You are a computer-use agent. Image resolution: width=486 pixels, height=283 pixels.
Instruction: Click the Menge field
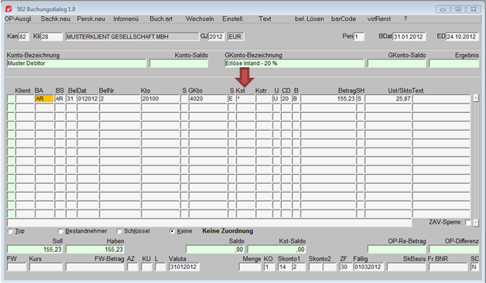click(250, 267)
